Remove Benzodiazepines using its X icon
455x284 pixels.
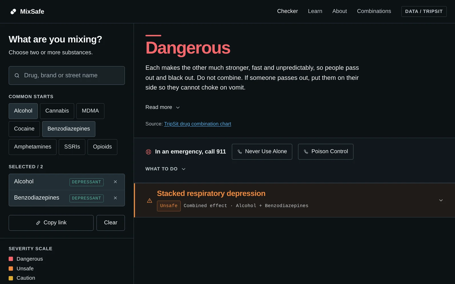point(115,198)
